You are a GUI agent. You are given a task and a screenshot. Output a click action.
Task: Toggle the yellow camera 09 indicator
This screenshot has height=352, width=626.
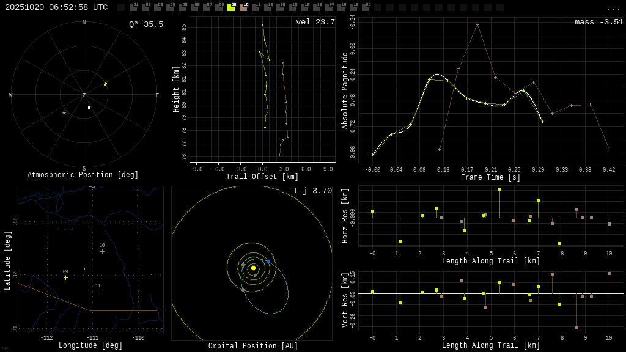[231, 7]
